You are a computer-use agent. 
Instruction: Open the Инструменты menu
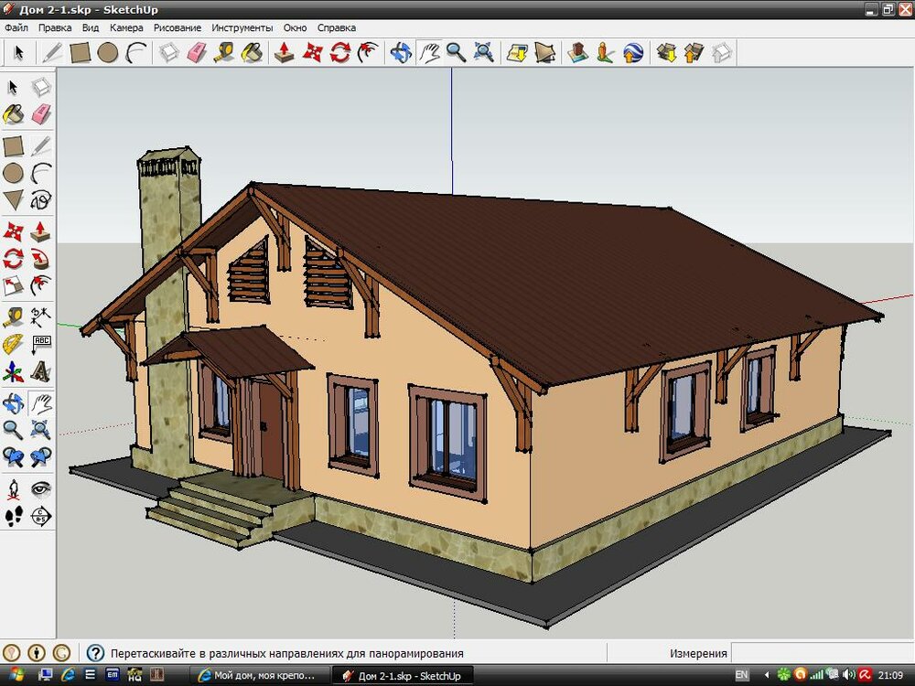point(243,27)
